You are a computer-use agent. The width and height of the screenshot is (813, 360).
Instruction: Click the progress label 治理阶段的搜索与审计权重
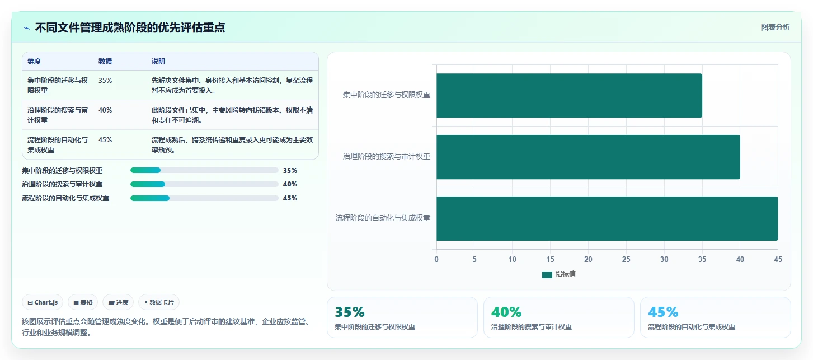62,184
